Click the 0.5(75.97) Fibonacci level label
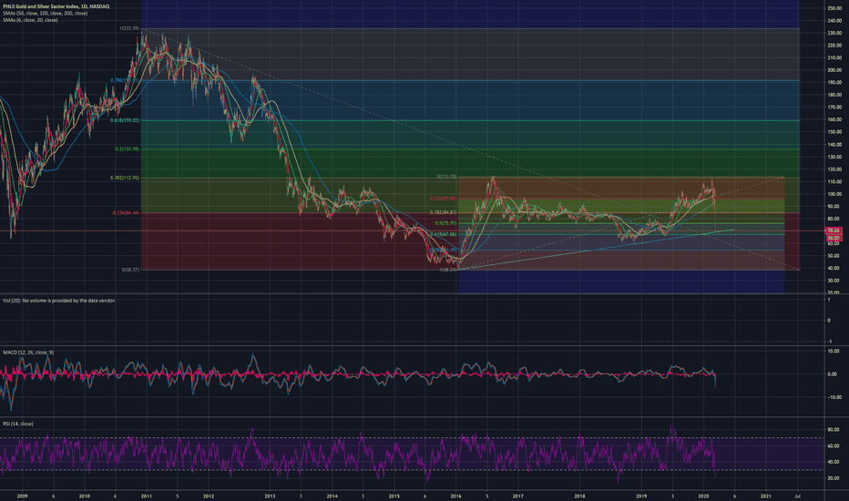This screenshot has height=501, width=849. (445, 223)
